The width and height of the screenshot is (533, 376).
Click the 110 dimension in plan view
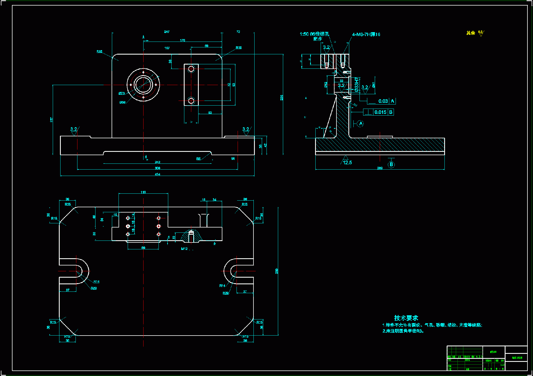143,192
